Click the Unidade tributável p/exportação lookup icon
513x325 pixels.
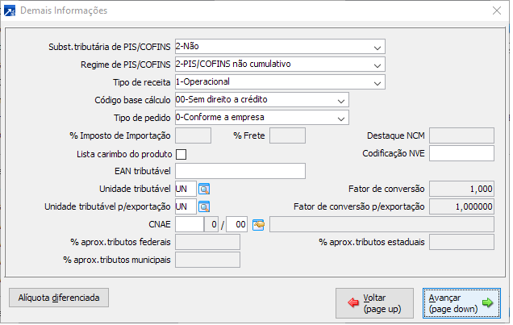pyautogui.click(x=204, y=206)
